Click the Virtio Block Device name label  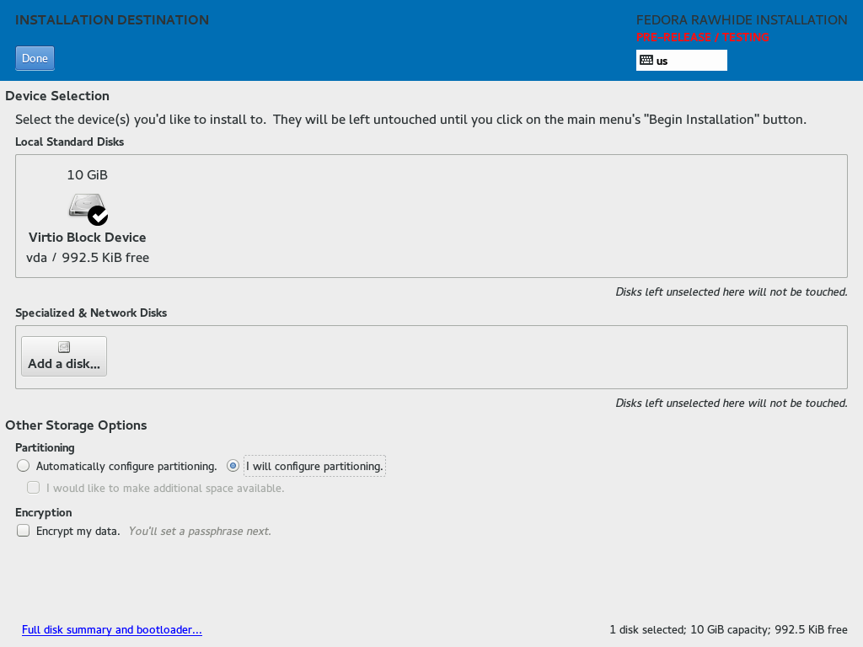[x=88, y=238]
